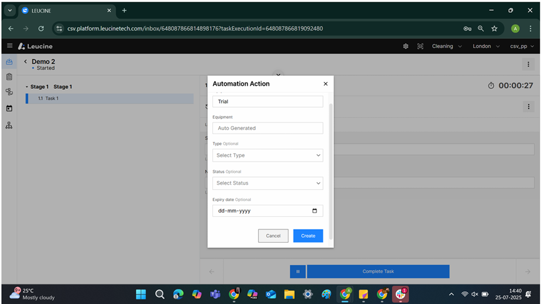Open the hamburger menu next to Leucine

(x=9, y=46)
